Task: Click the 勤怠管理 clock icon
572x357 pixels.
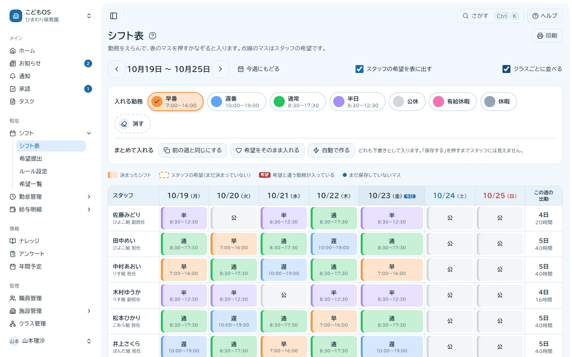Action: 13,197
